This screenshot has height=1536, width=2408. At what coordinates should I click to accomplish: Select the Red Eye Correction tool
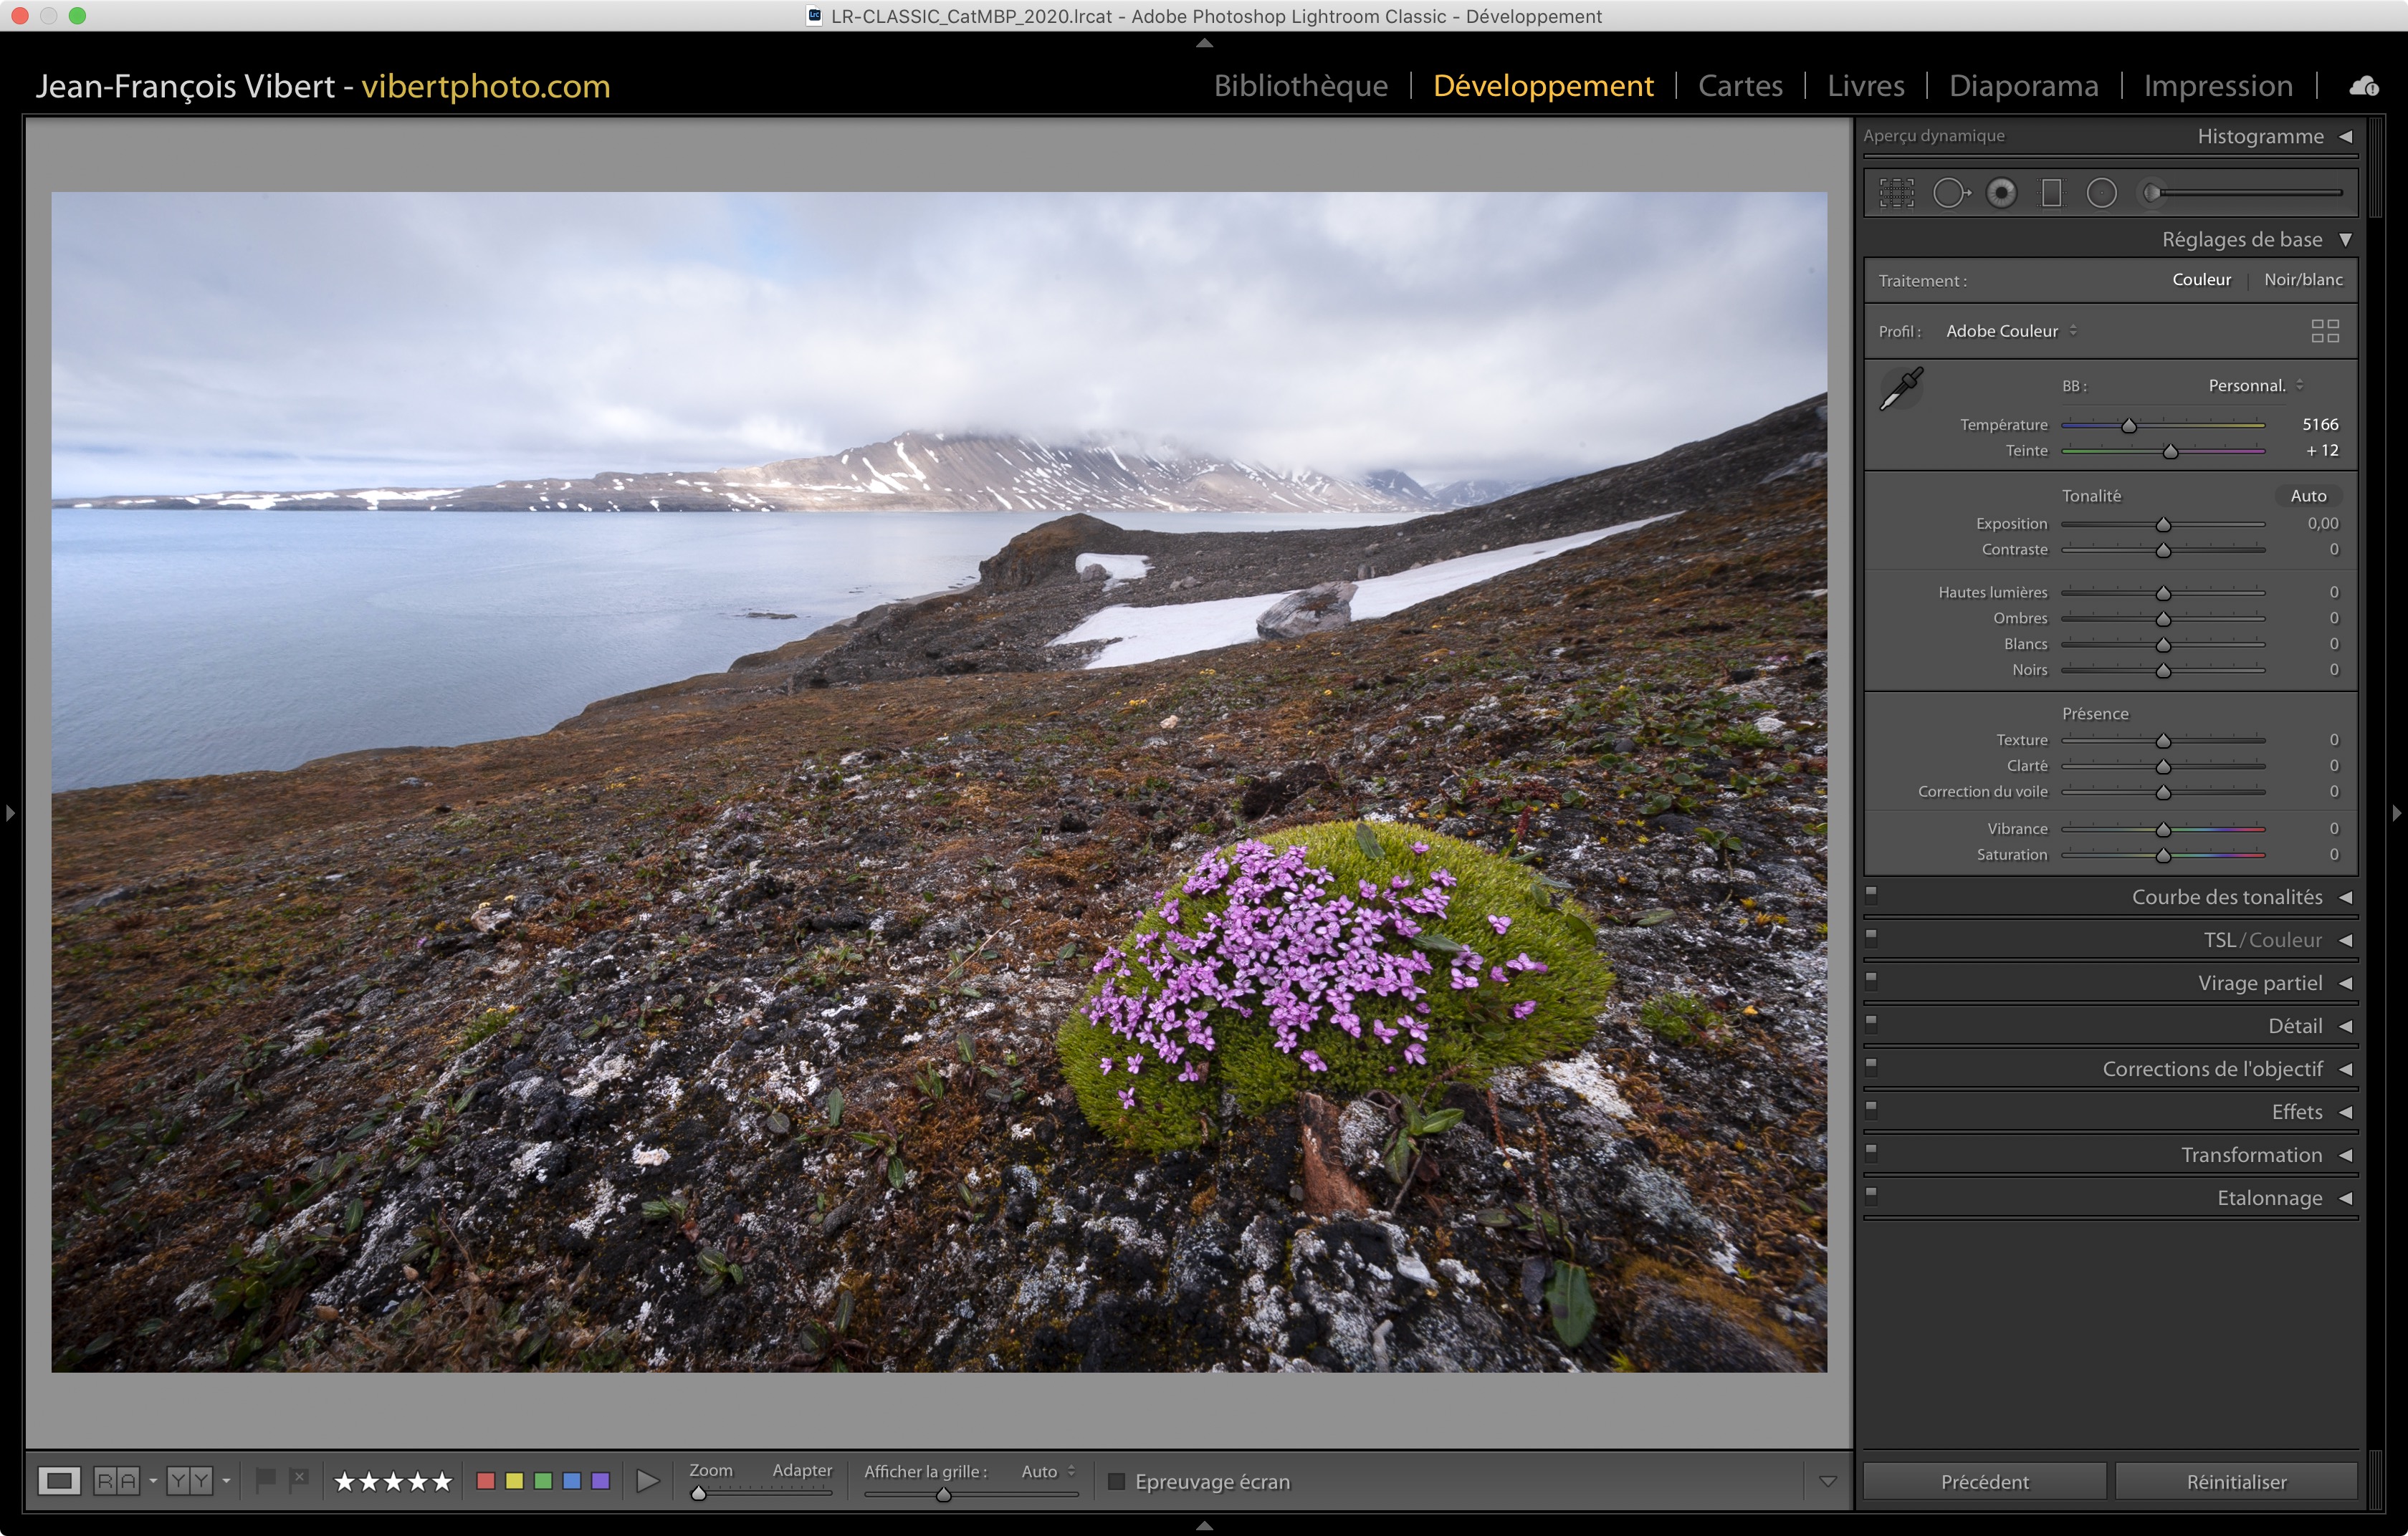click(2001, 193)
